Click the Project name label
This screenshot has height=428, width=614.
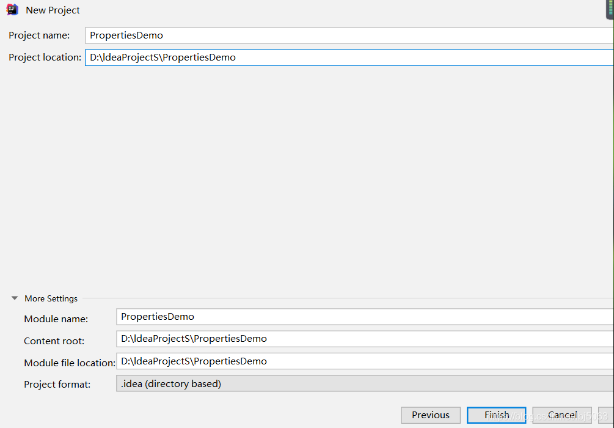pos(39,35)
